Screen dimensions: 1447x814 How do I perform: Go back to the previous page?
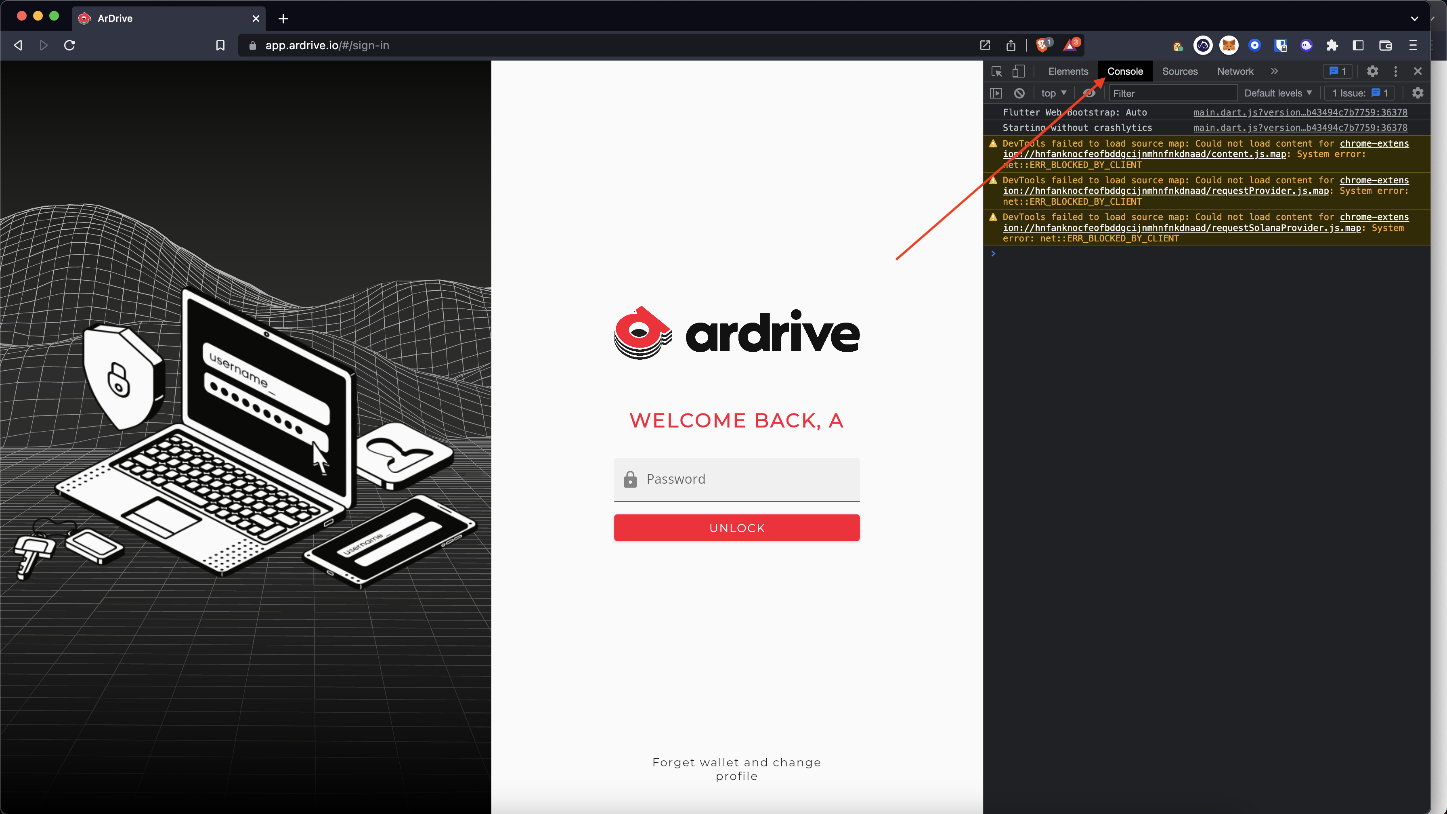coord(19,46)
